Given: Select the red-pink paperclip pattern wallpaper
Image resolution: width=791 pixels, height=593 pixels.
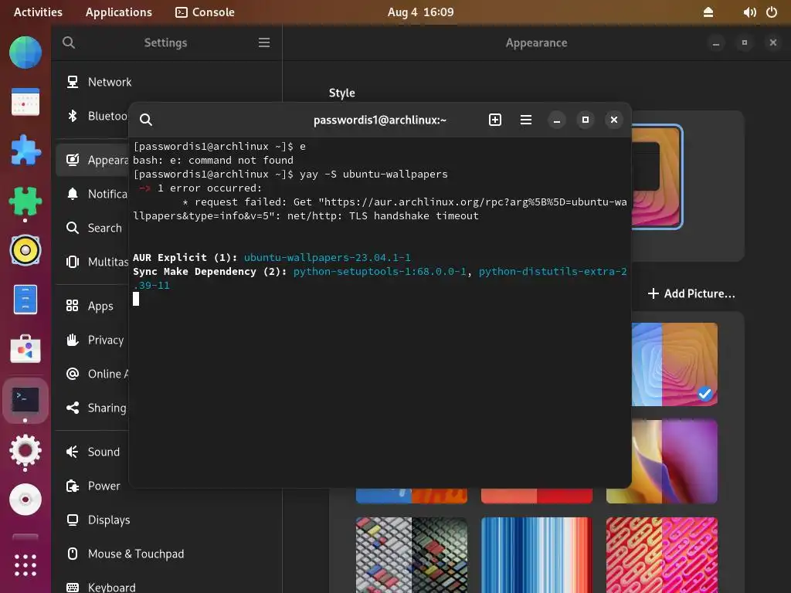Looking at the screenshot, I should click(662, 554).
